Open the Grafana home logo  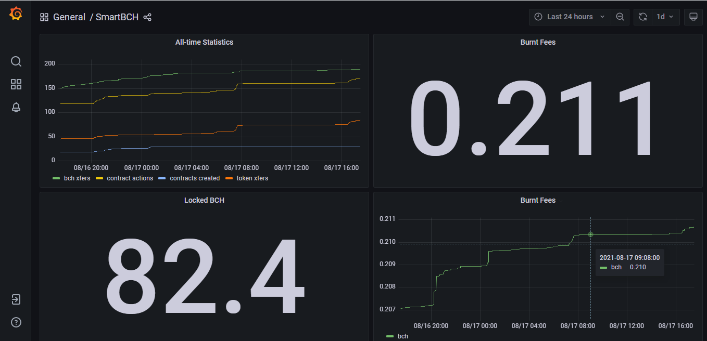tap(16, 14)
